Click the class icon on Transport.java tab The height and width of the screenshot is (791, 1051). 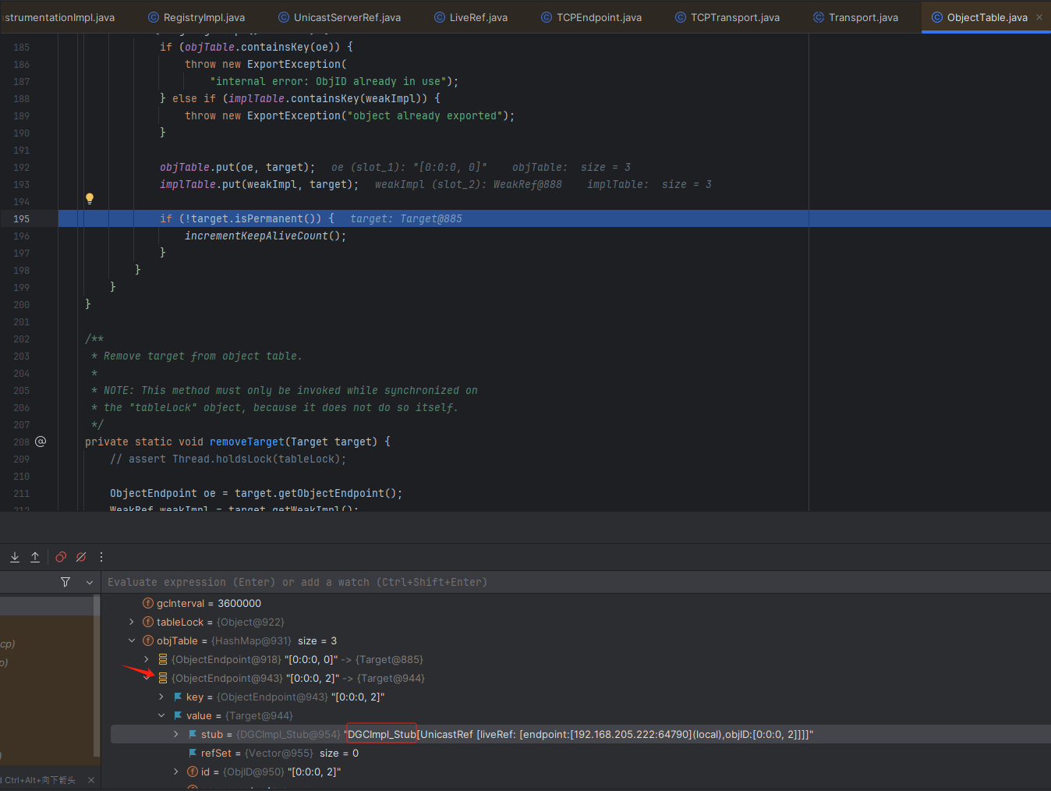click(819, 17)
